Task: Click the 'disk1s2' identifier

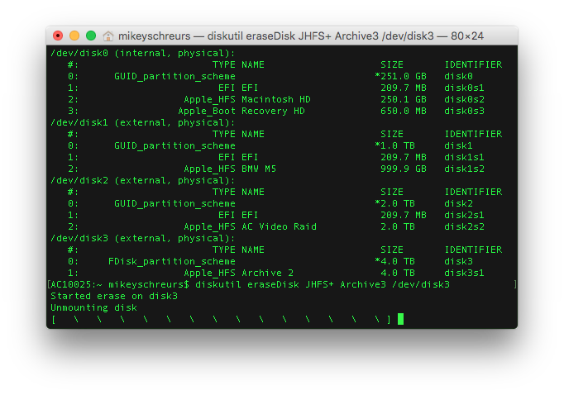Action: 464,169
